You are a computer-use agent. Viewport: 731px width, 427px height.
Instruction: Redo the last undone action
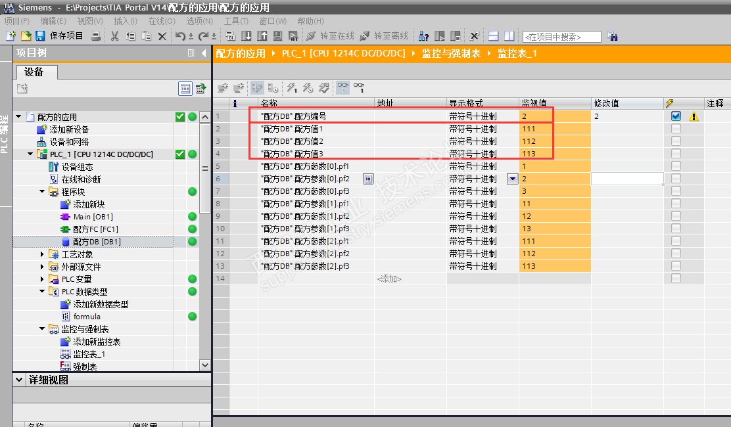coord(203,36)
